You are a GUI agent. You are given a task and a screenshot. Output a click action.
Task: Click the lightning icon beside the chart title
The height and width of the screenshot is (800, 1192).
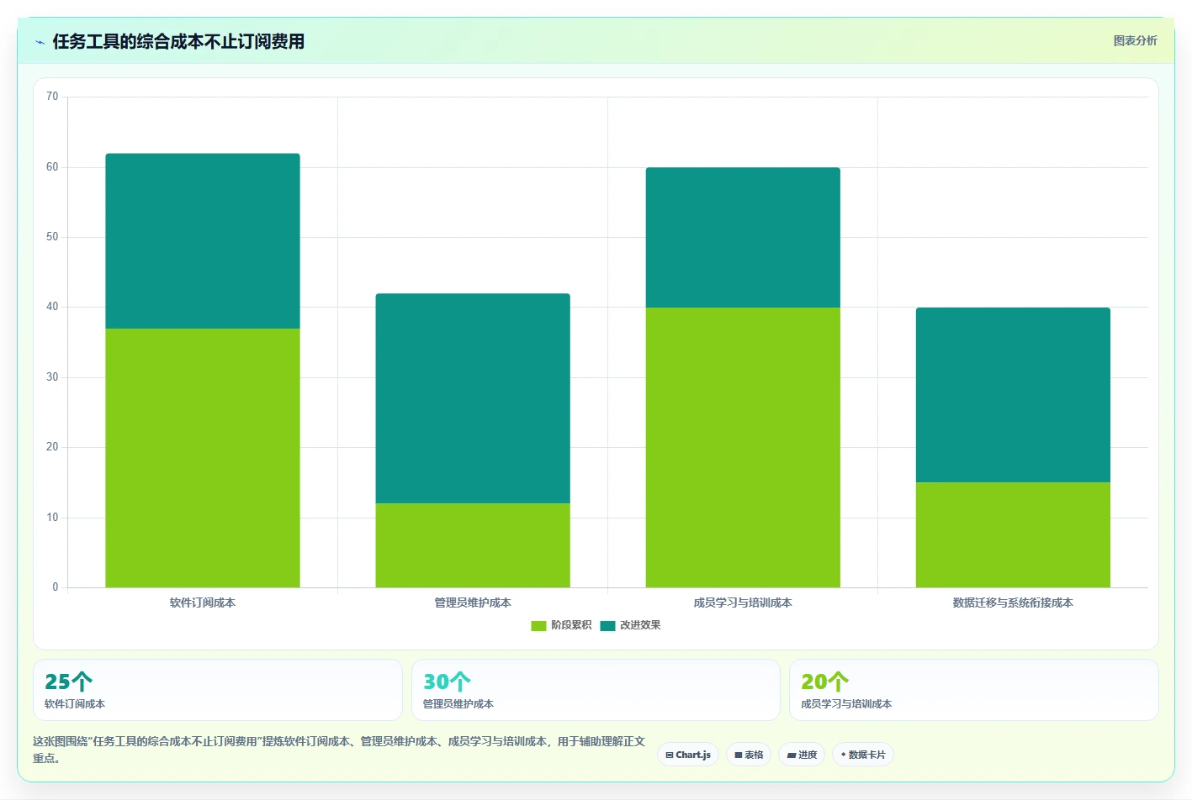tap(40, 42)
